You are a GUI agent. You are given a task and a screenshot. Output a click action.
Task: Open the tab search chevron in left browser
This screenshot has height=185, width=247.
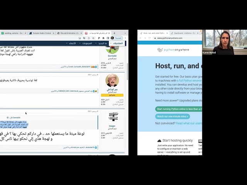[125, 33]
